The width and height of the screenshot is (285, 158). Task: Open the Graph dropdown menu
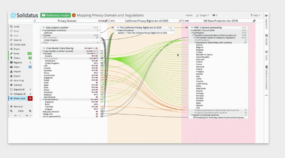[x=202, y=15]
